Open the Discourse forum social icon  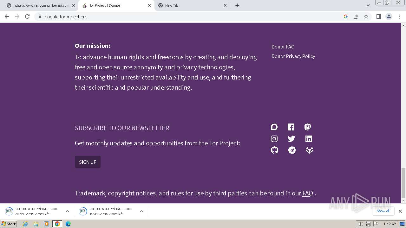coord(274,127)
